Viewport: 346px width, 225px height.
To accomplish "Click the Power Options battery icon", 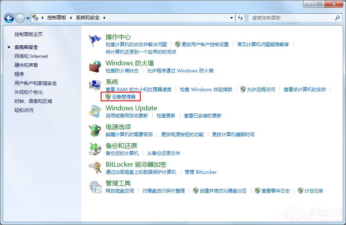I will coord(95,130).
